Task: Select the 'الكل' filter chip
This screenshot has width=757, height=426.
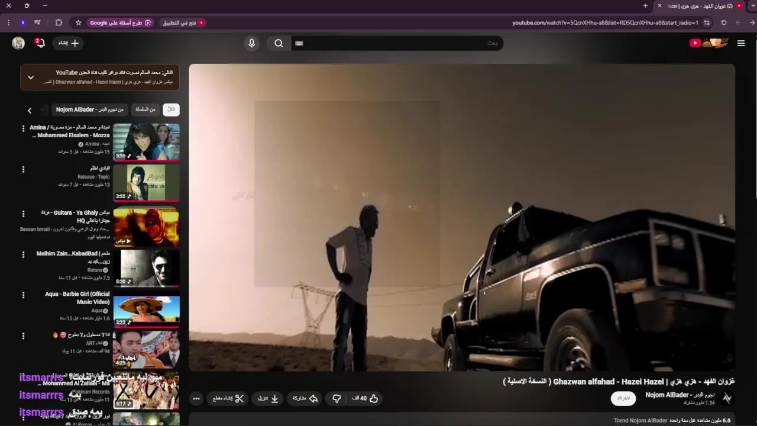Action: click(x=171, y=109)
